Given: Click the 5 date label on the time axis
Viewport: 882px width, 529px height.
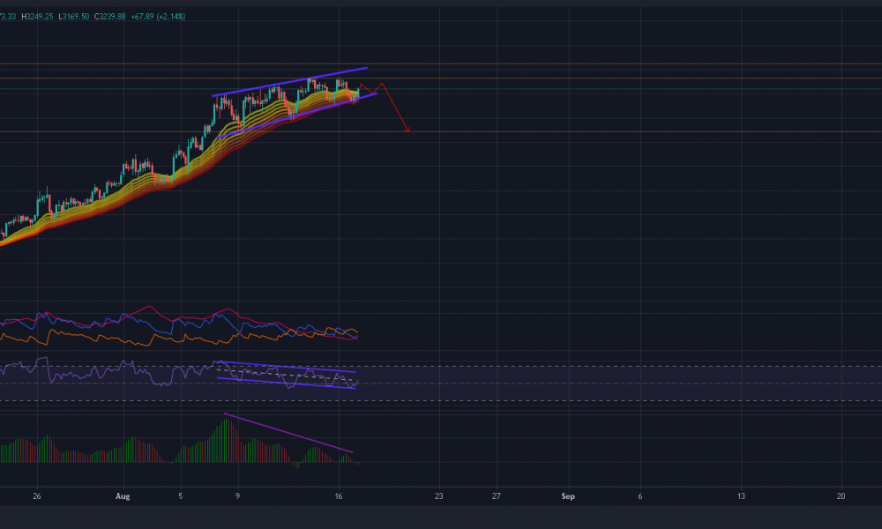Looking at the screenshot, I should point(181,495).
